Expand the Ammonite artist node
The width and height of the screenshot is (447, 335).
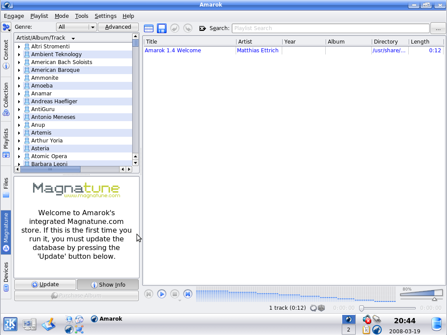click(19, 78)
